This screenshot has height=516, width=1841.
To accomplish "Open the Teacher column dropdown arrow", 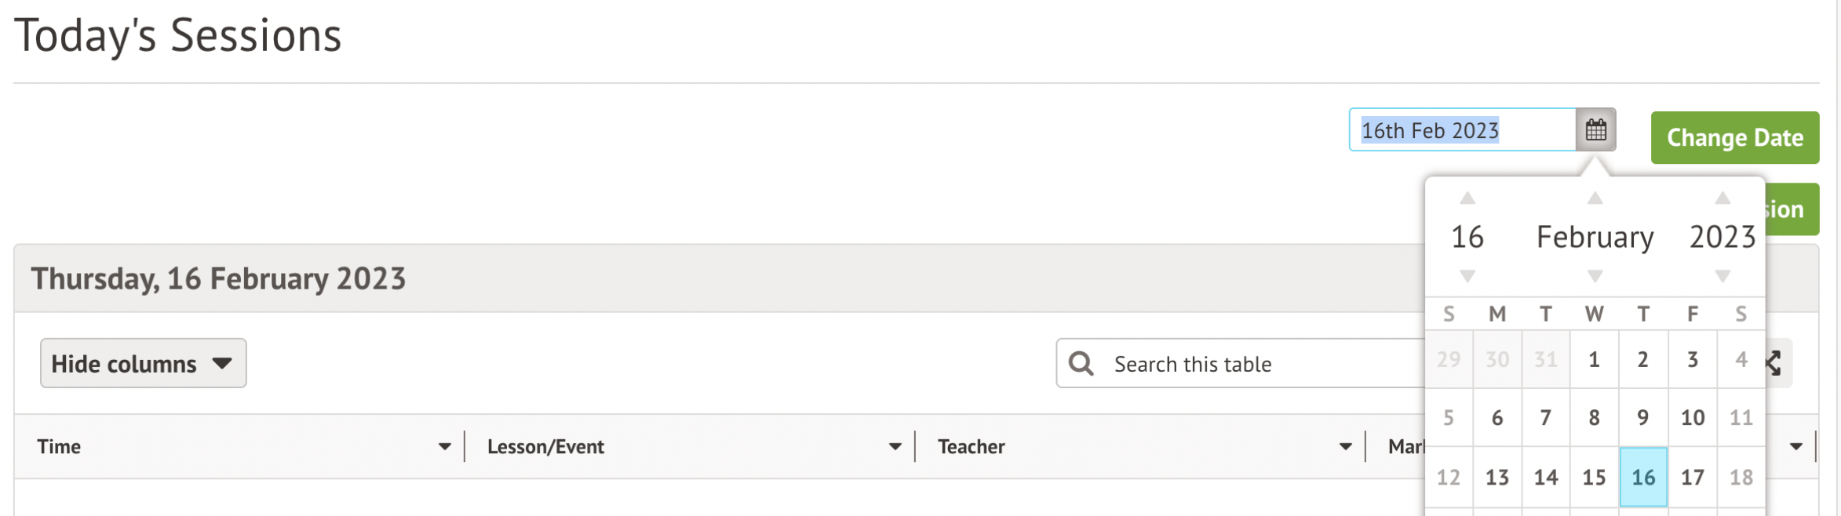I will click(x=1345, y=447).
